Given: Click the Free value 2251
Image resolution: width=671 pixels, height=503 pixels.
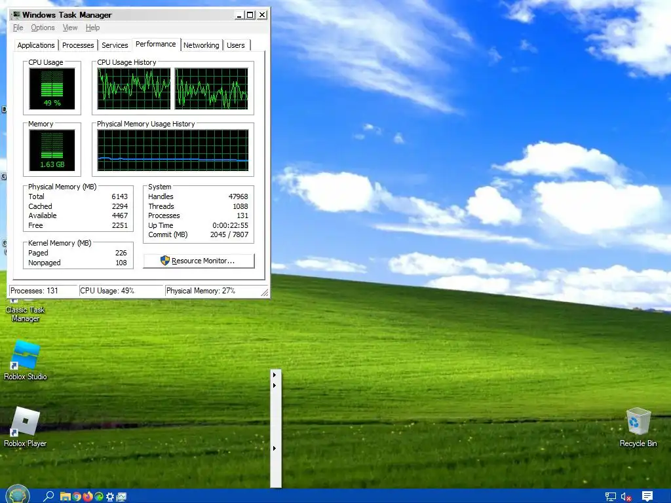Looking at the screenshot, I should click(119, 225).
